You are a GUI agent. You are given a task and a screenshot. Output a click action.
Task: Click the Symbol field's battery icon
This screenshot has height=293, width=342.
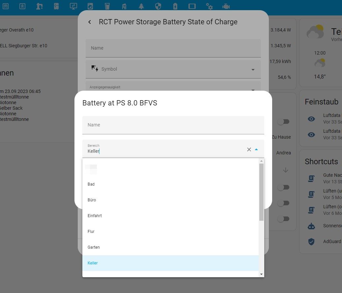[x=95, y=69]
